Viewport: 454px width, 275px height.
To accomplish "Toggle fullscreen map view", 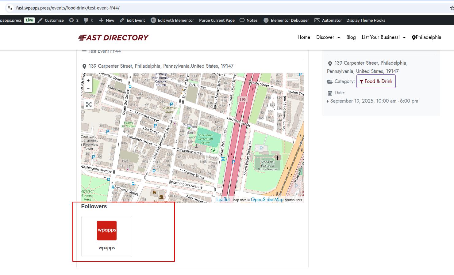I will coord(89,105).
